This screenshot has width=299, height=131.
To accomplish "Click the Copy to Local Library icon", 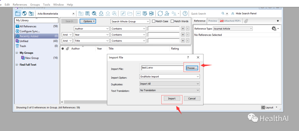I will click(x=81, y=14).
